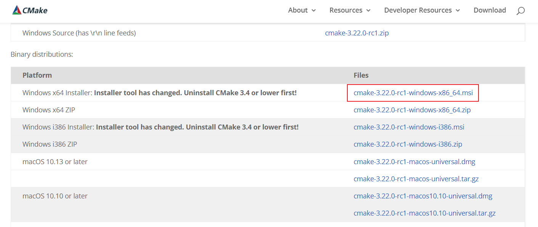Click the 'Binary distributions:' heading text
538x227 pixels.
pos(42,54)
